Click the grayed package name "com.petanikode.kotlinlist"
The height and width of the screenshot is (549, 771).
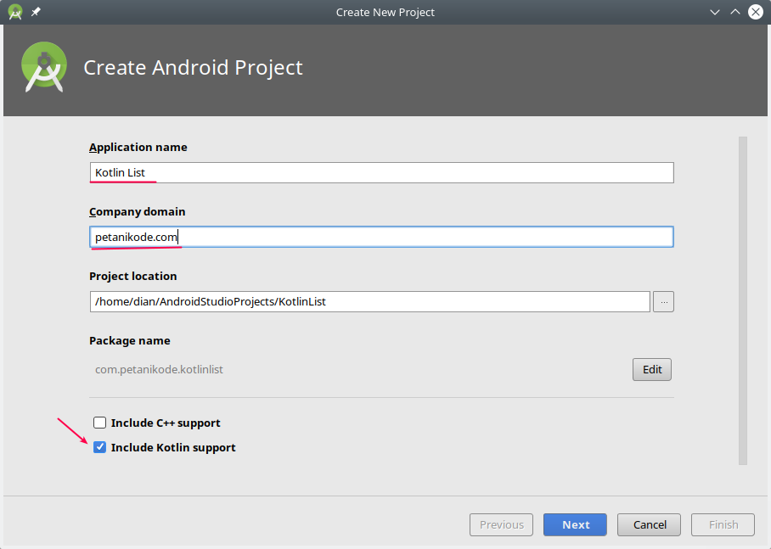(159, 369)
